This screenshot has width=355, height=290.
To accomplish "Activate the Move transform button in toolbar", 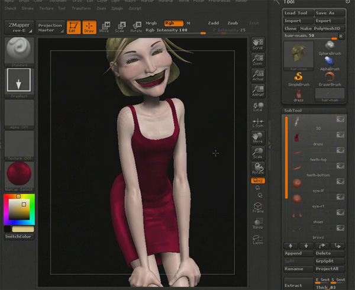I will click(x=105, y=27).
